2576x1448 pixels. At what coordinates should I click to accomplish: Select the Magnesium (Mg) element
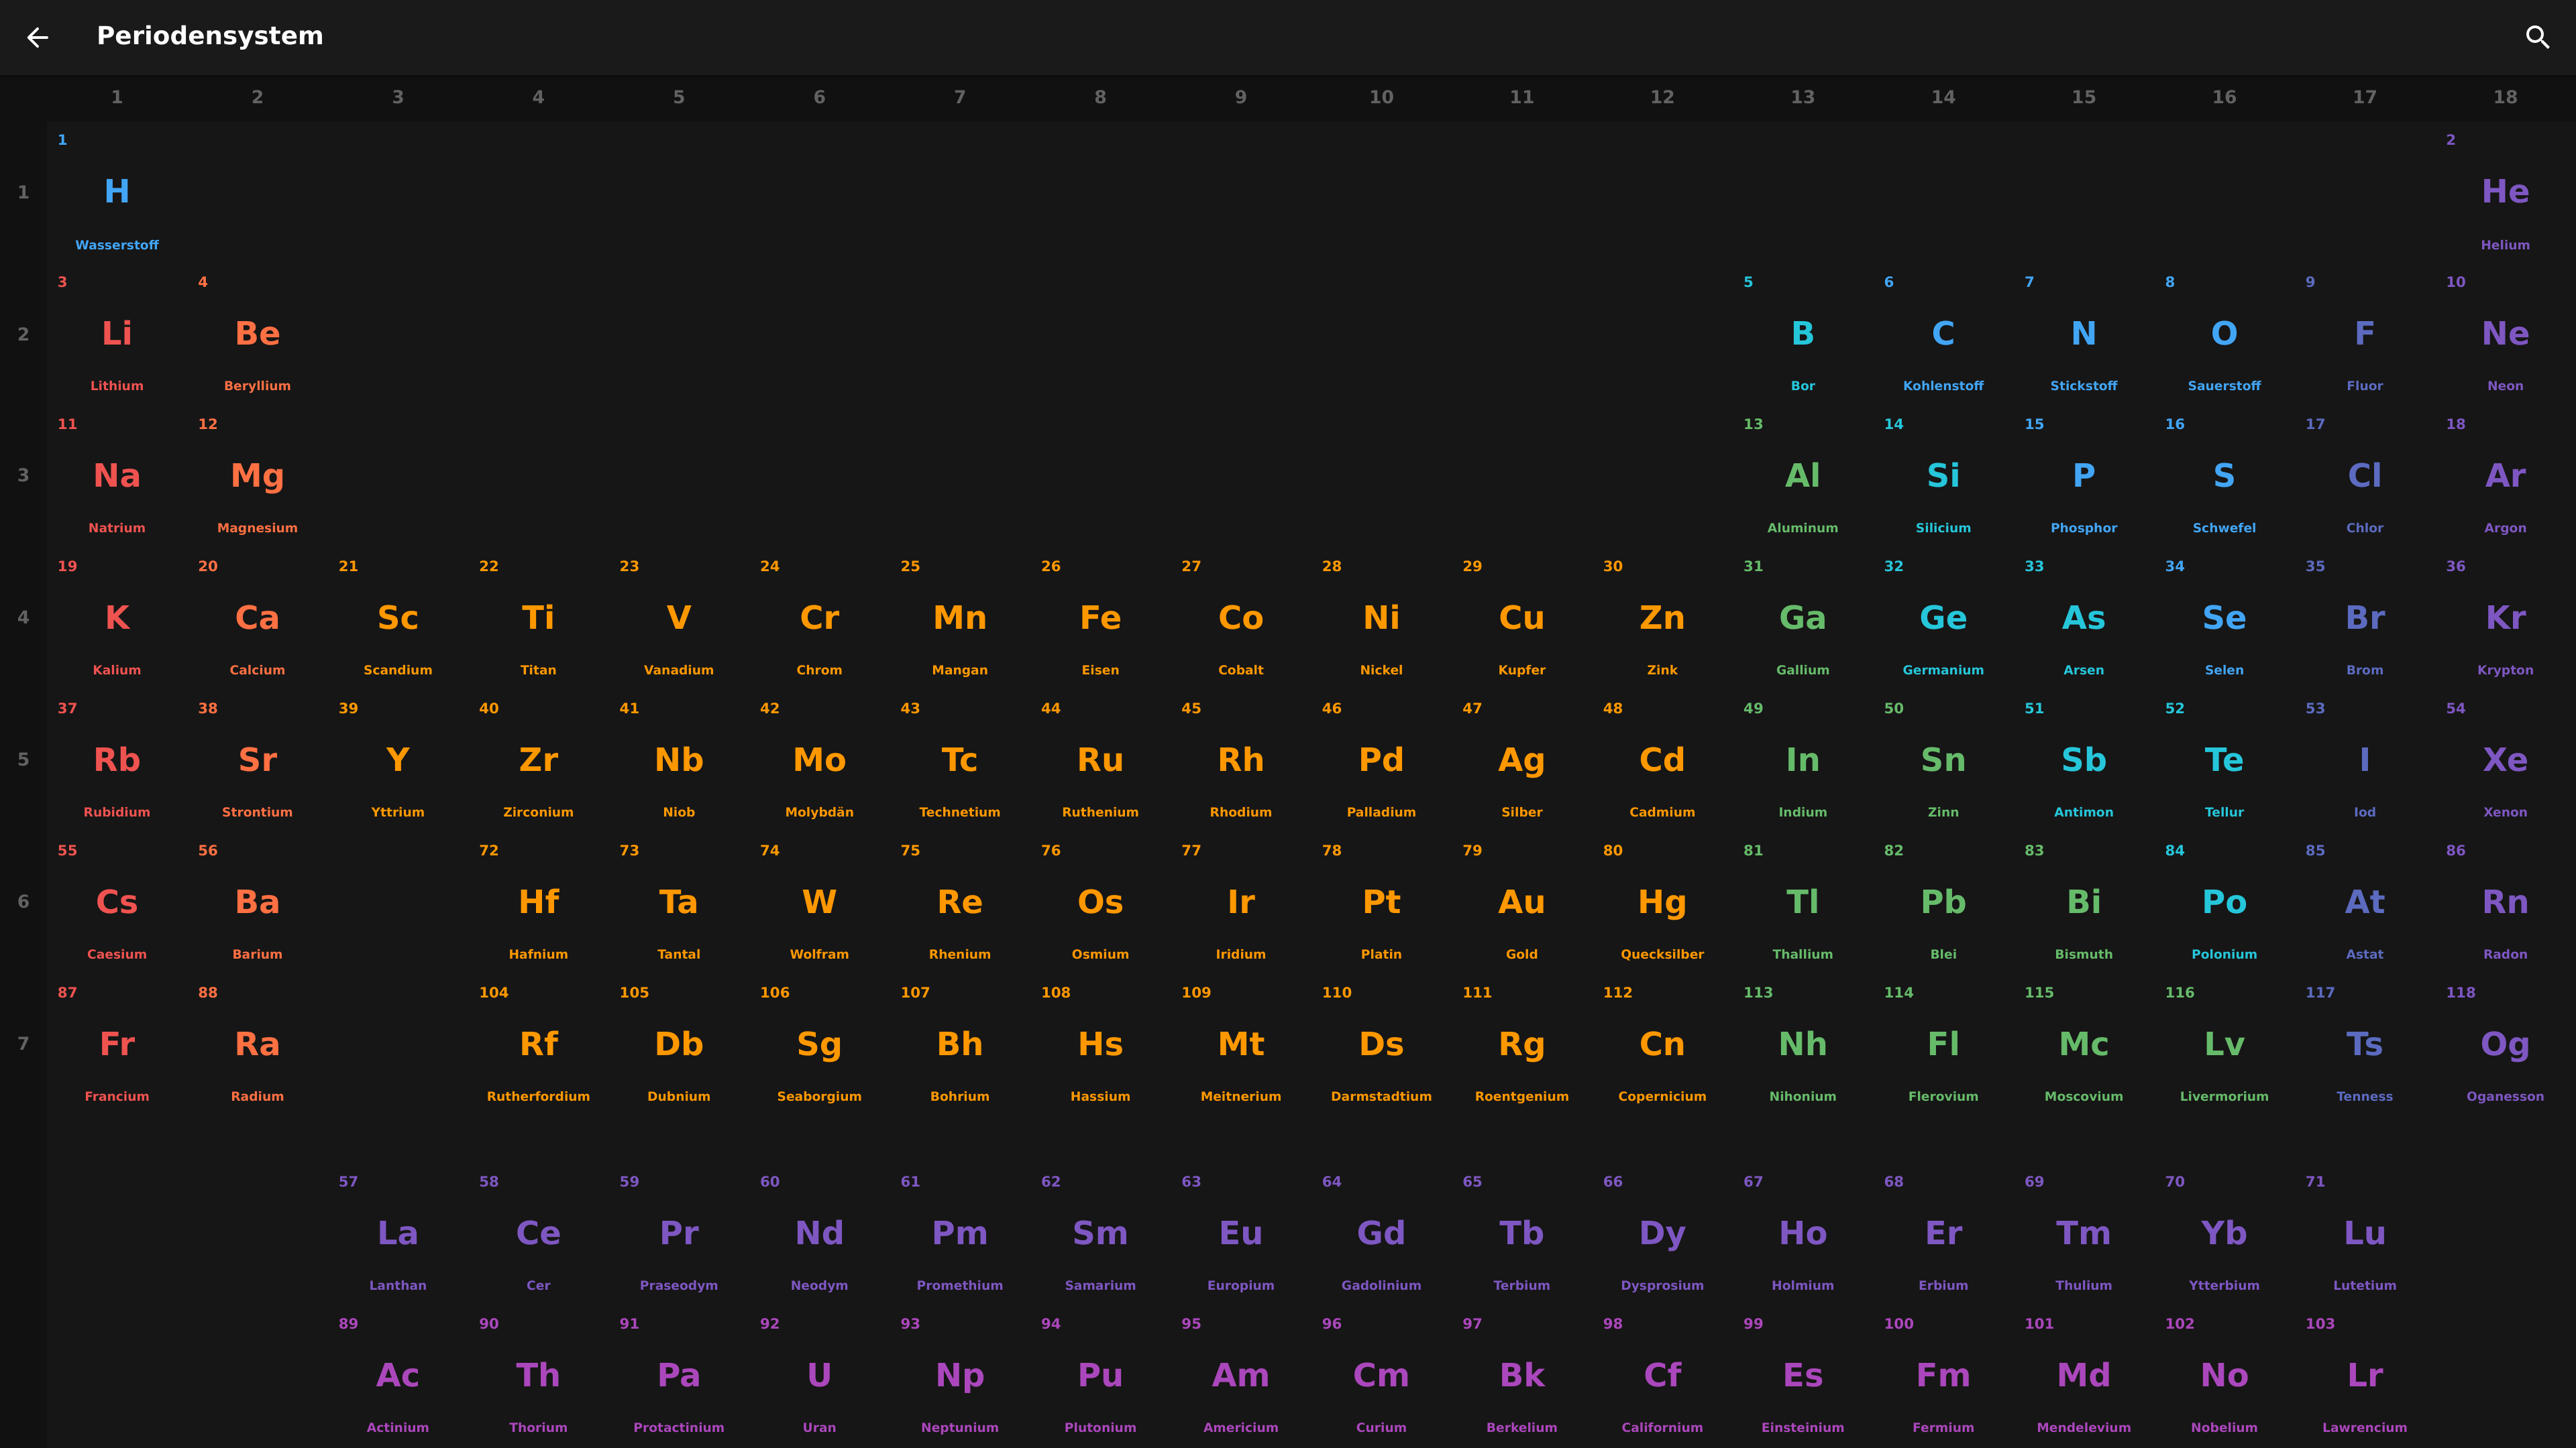click(x=257, y=476)
